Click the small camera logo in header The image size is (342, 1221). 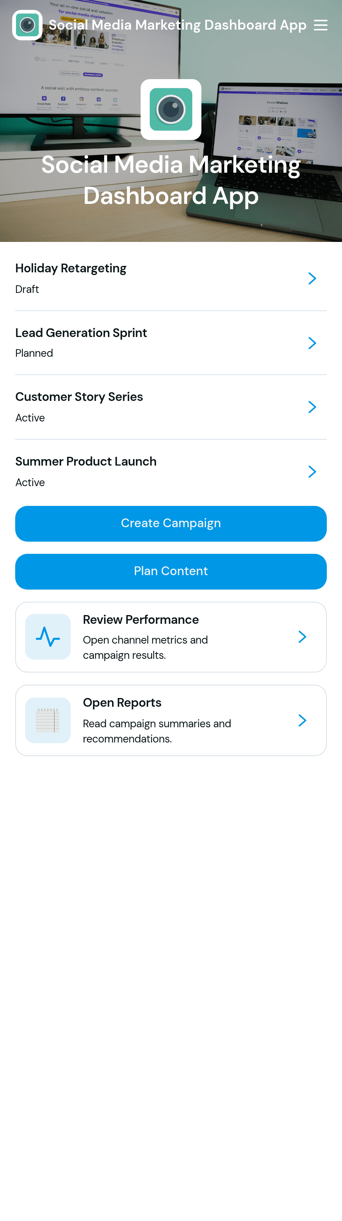[x=27, y=25]
